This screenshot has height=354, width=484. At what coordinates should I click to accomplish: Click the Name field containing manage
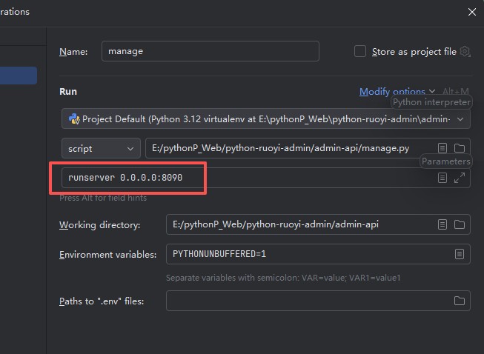210,51
